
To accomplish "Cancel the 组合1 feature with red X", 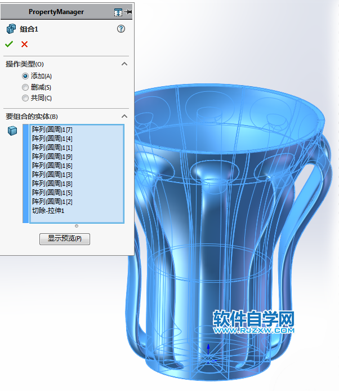I will [24, 44].
